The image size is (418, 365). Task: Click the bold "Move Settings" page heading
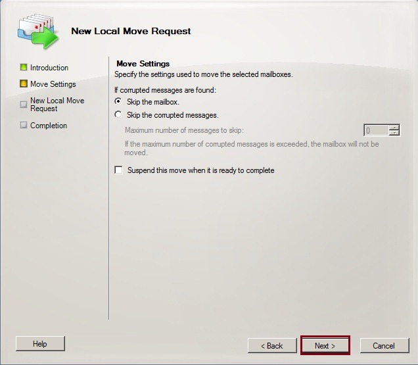click(143, 64)
